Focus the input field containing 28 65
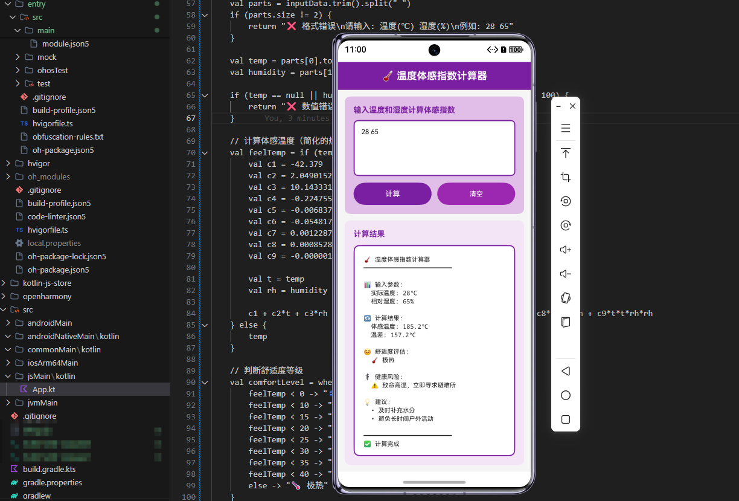Screen dimensions: 739x501 pos(434,148)
